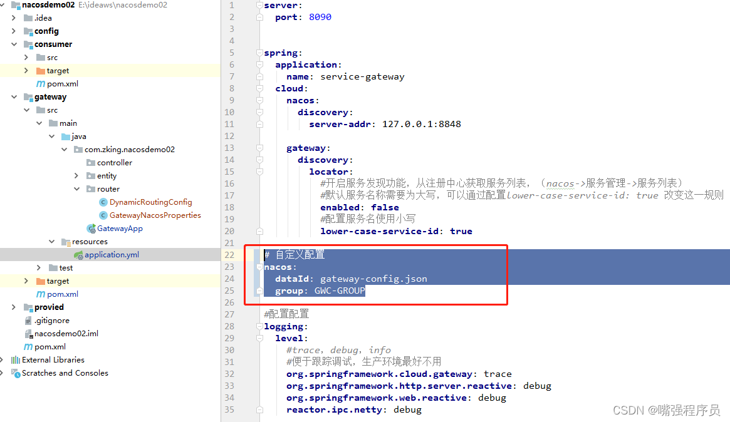The width and height of the screenshot is (730, 422).
Task: Click the GatewayNacosProperties class icon
Action: pyautogui.click(x=103, y=215)
